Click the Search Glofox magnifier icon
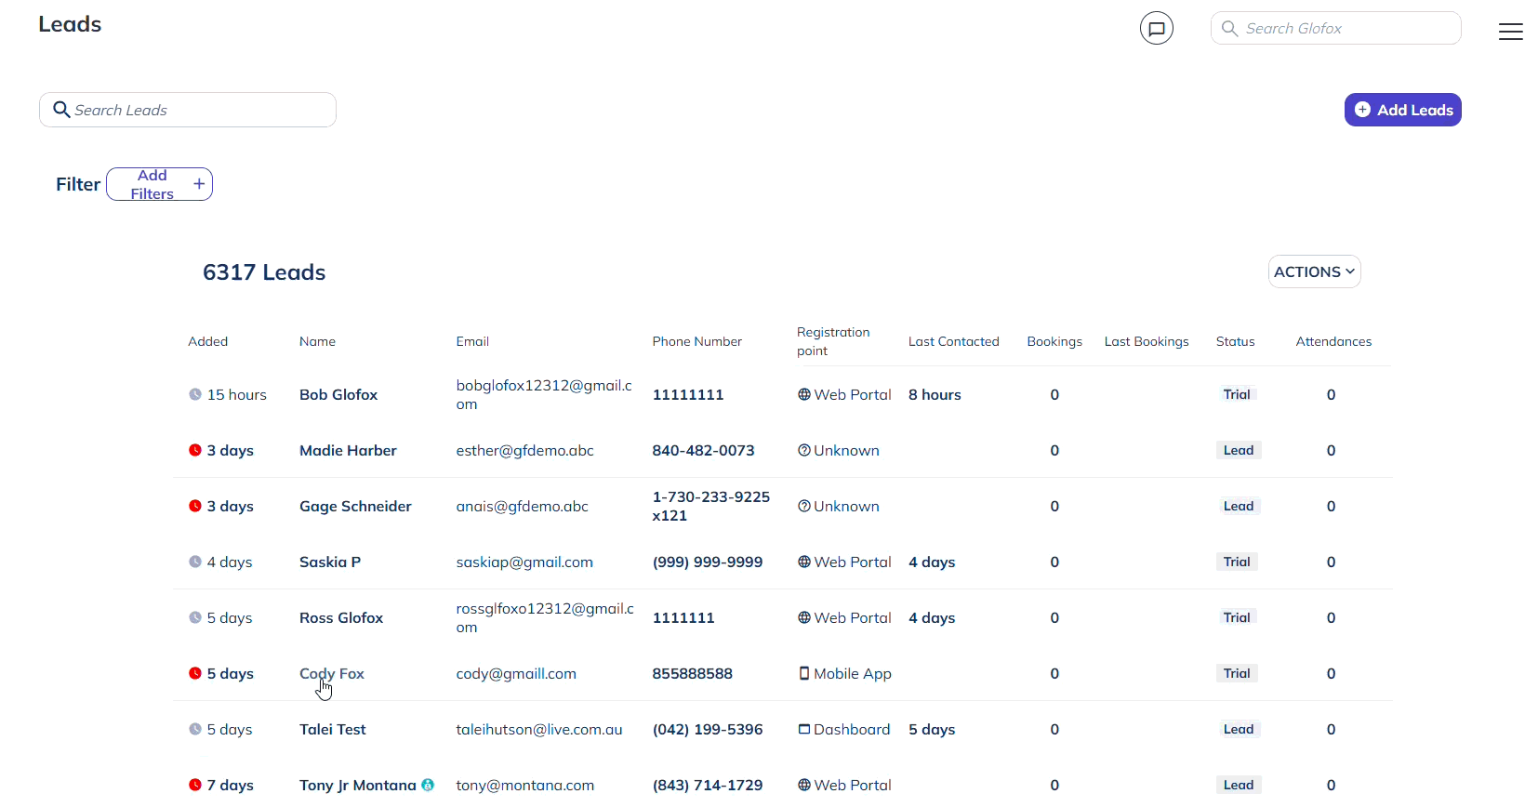Image resolution: width=1538 pixels, height=807 pixels. 1229,28
